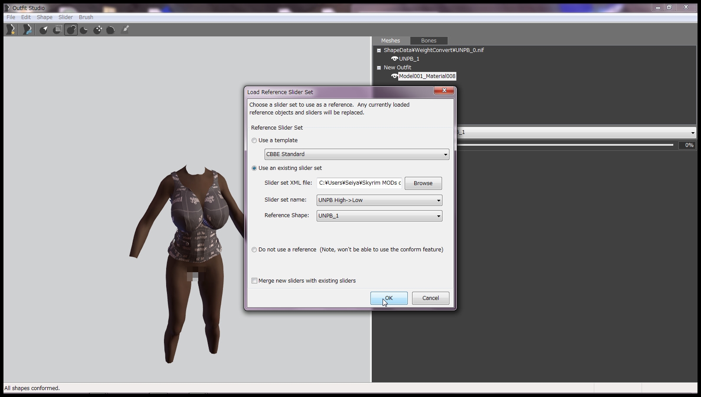Click the 'Reference Slider Set' group label

point(277,128)
